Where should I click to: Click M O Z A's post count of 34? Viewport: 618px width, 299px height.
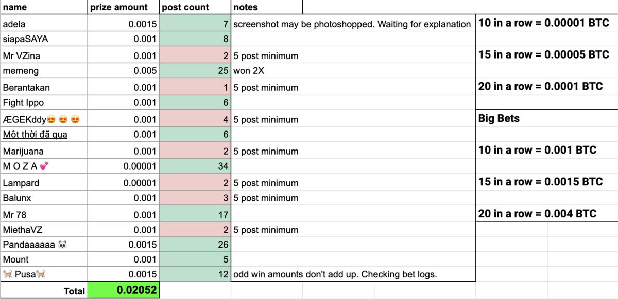pos(195,166)
